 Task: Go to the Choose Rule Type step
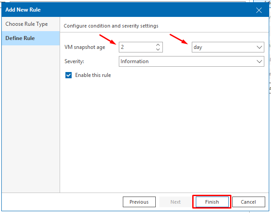(x=27, y=24)
